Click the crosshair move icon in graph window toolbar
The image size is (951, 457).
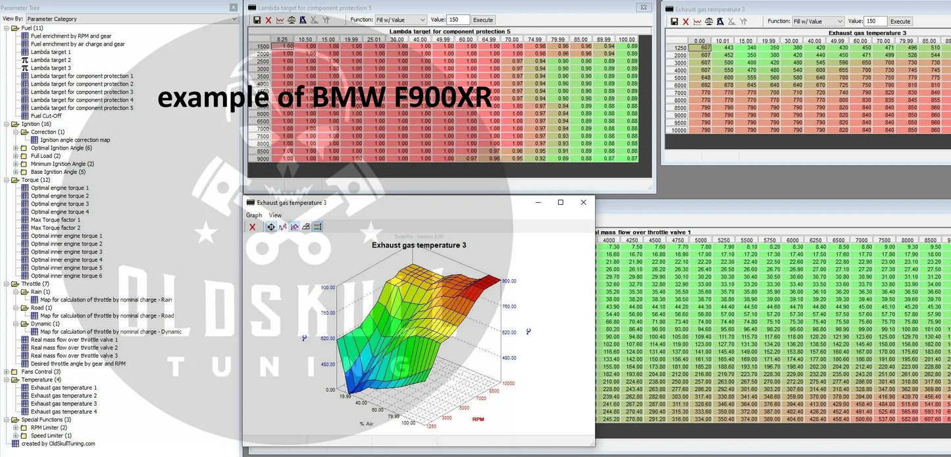click(x=270, y=227)
